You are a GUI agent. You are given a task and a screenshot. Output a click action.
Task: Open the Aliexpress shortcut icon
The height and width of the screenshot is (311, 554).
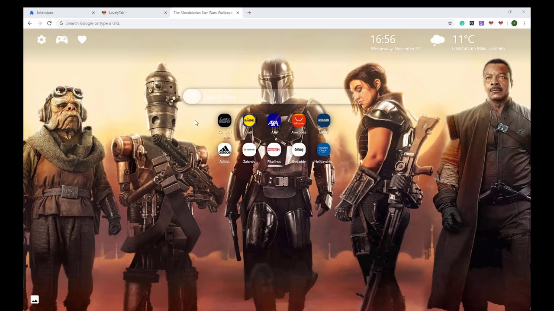(299, 121)
